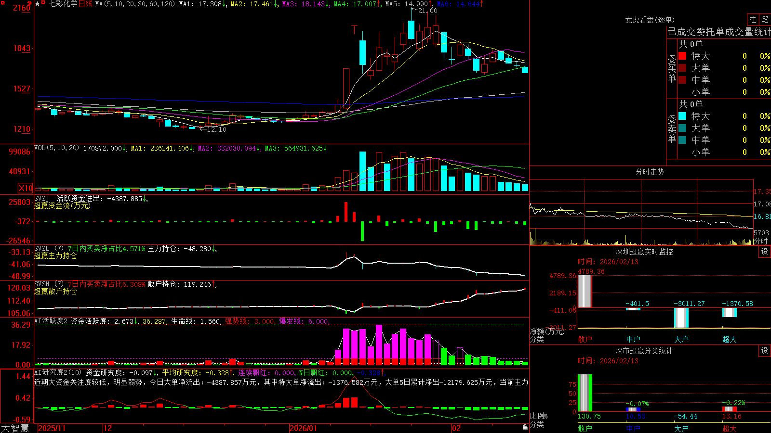The image size is (771, 433).
Task: Click the 大智慧 logo at bottom-left
Action: tap(15, 428)
